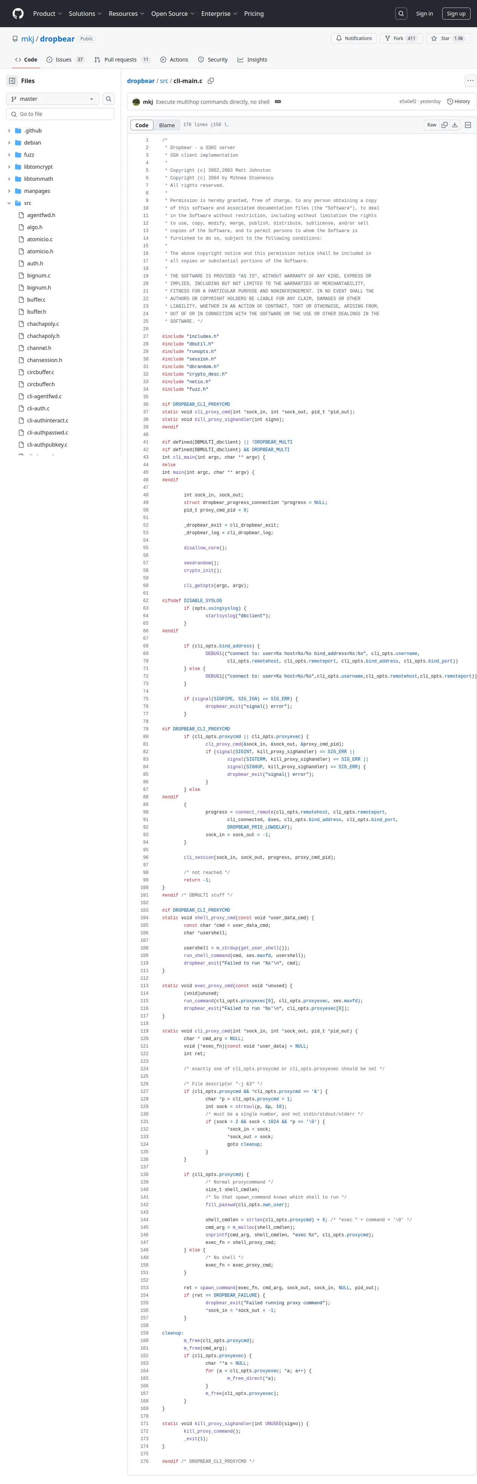Screen dimensions: 477x1484
Task: Switch to Blame view
Action: pos(167,125)
